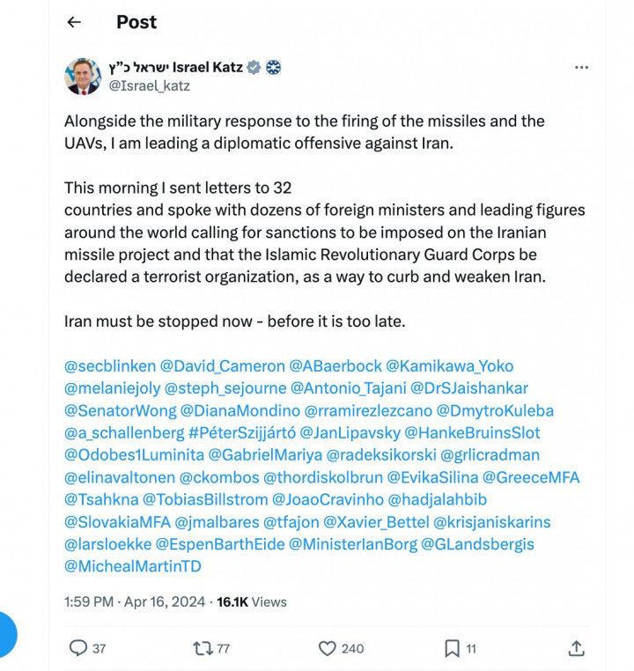Click the Israel flag affiliation badge
Screen dimensions: 634x671
click(x=273, y=68)
